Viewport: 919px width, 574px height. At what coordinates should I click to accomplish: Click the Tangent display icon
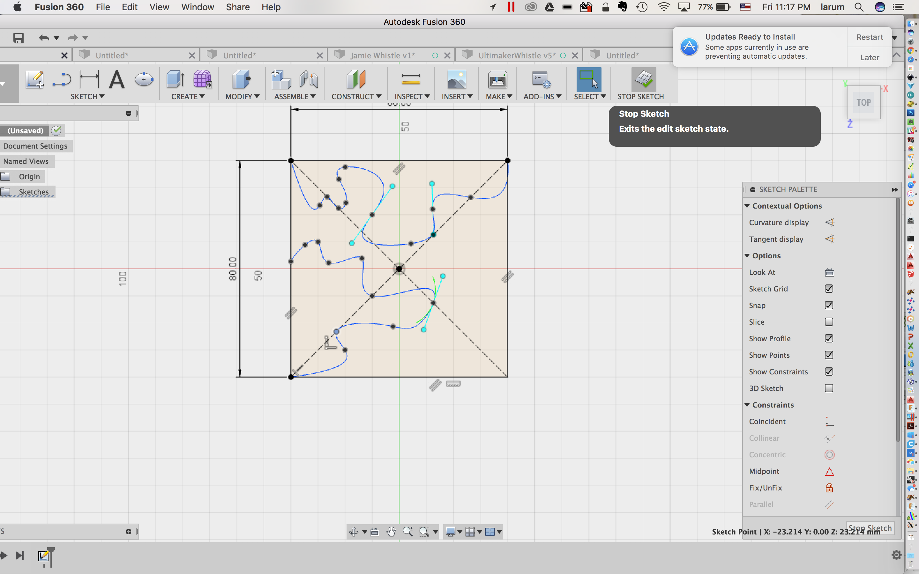coord(829,239)
